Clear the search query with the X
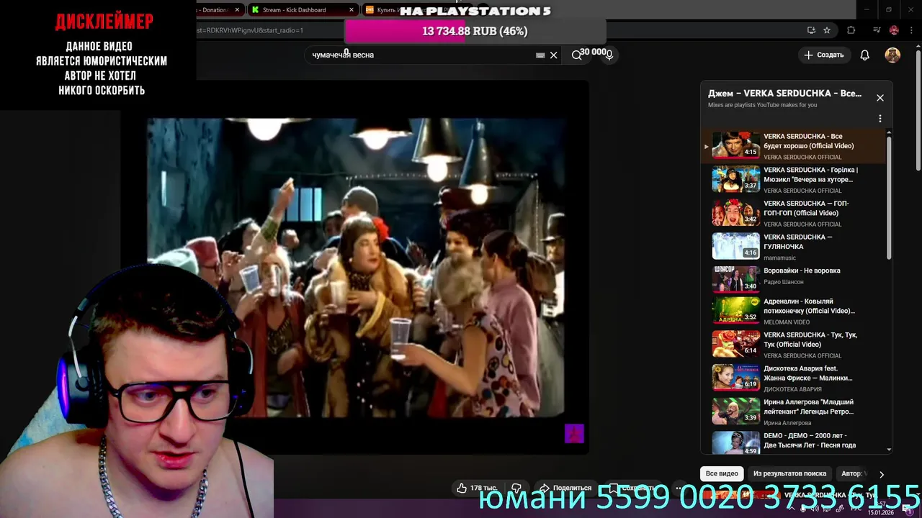Viewport: 922px width, 518px height. pyautogui.click(x=553, y=55)
